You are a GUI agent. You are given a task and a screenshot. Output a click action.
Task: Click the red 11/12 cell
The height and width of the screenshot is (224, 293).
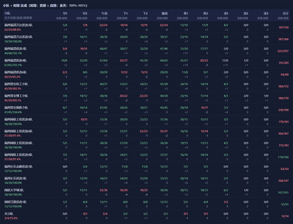pyautogui.click(x=124, y=73)
